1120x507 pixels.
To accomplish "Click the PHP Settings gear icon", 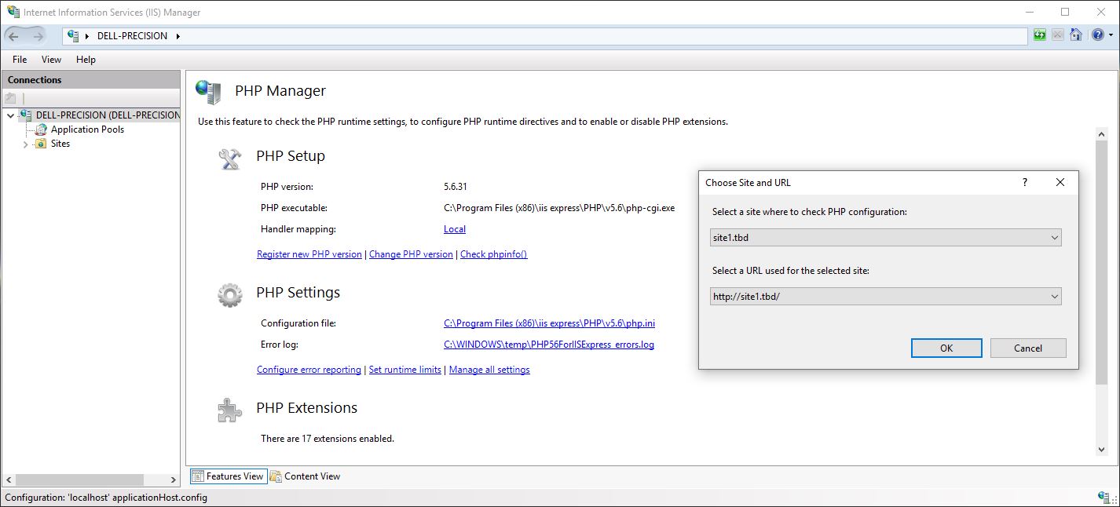I will pyautogui.click(x=229, y=295).
